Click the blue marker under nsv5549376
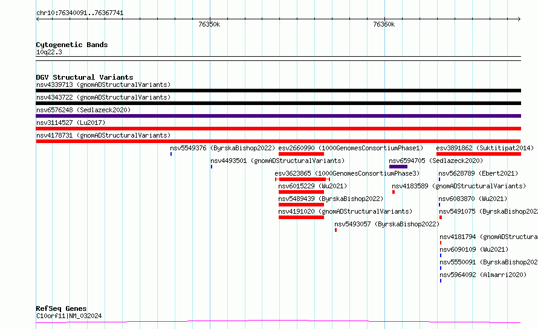The width and height of the screenshot is (538, 329). click(171, 154)
